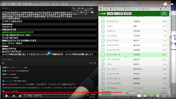Screen dimensions: 176x99
Task: Open the YouTube bookmark
Action: [x=104, y=9]
